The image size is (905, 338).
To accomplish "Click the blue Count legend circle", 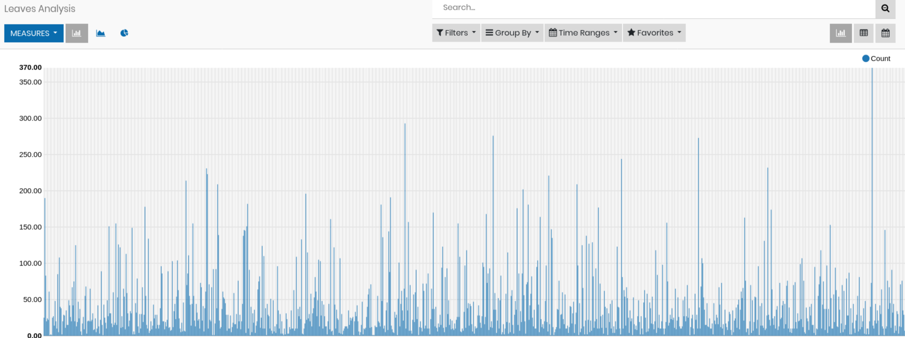I will (x=865, y=59).
